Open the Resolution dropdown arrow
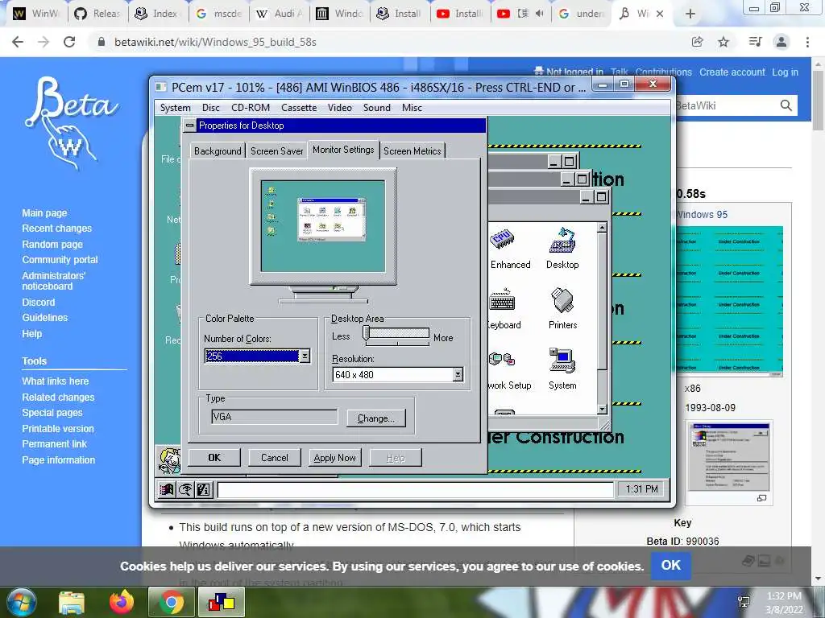Viewport: 825px width, 618px height. point(458,375)
